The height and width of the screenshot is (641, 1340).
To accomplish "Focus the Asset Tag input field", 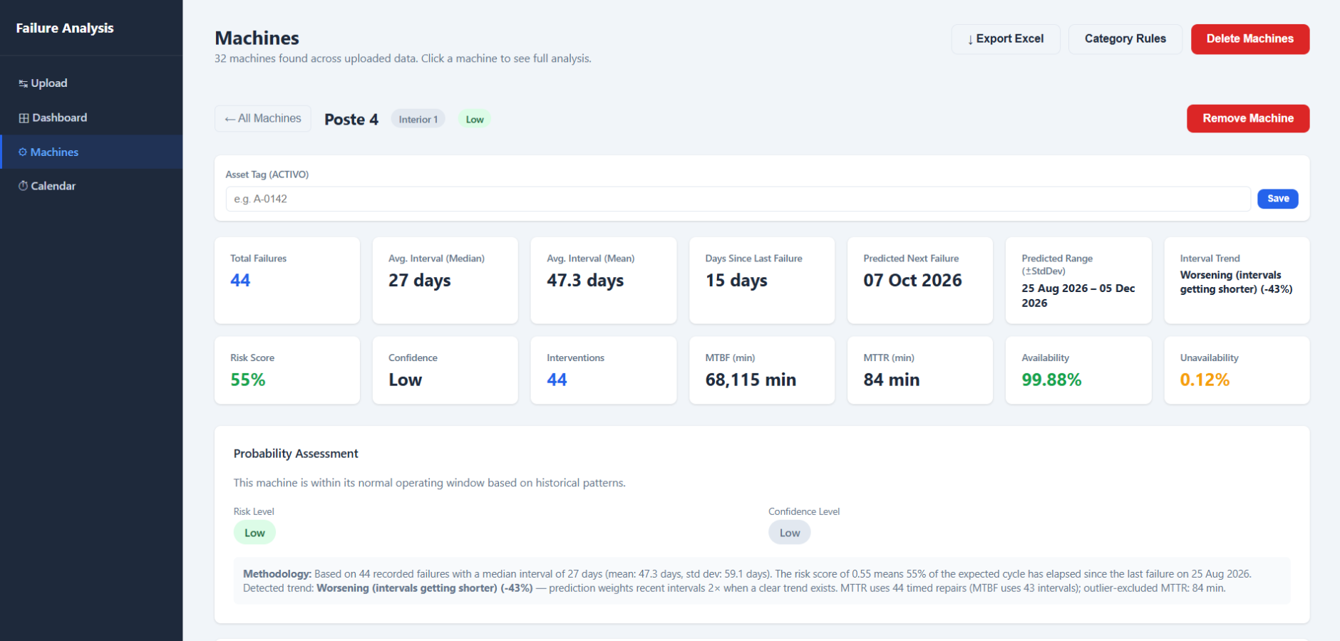I will pyautogui.click(x=738, y=199).
